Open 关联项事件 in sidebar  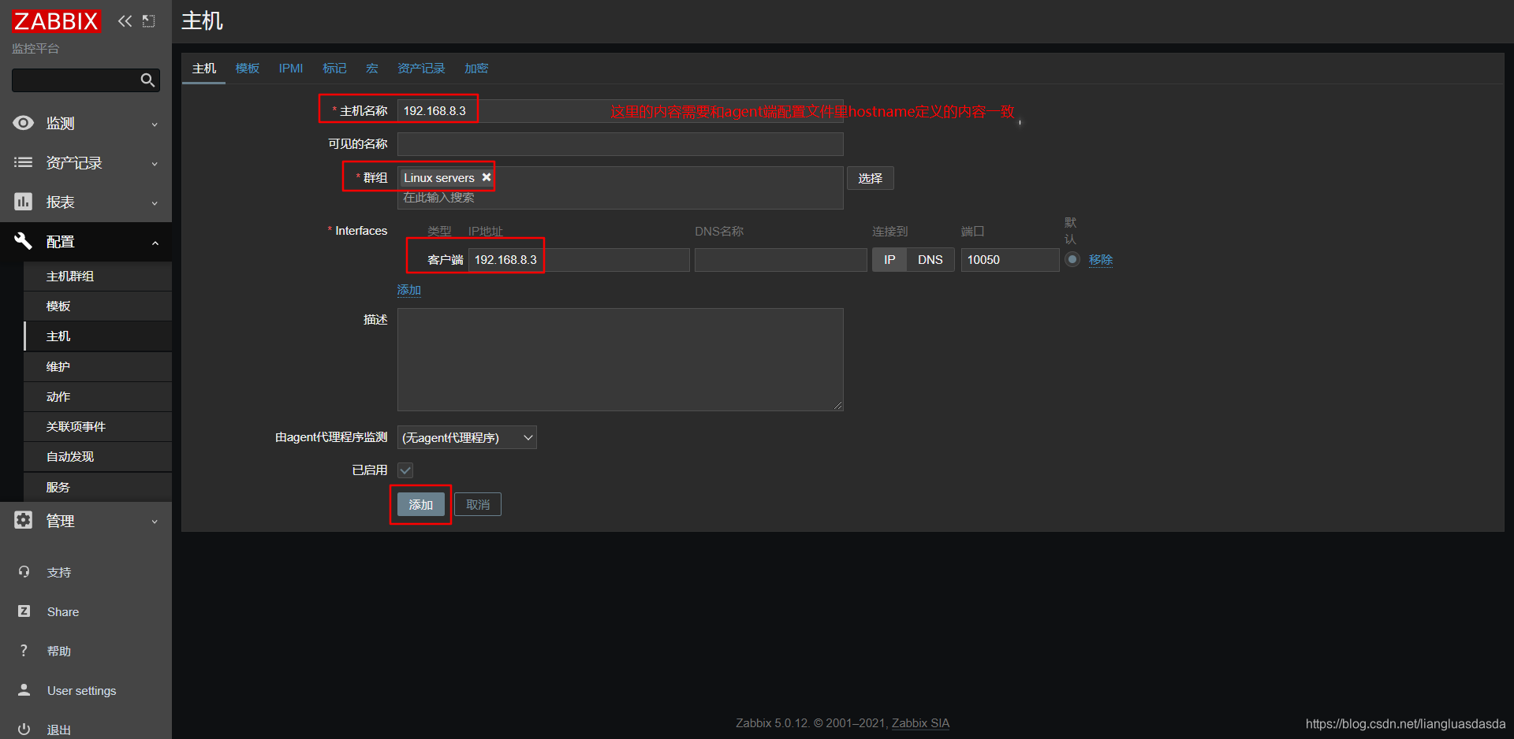click(98, 426)
